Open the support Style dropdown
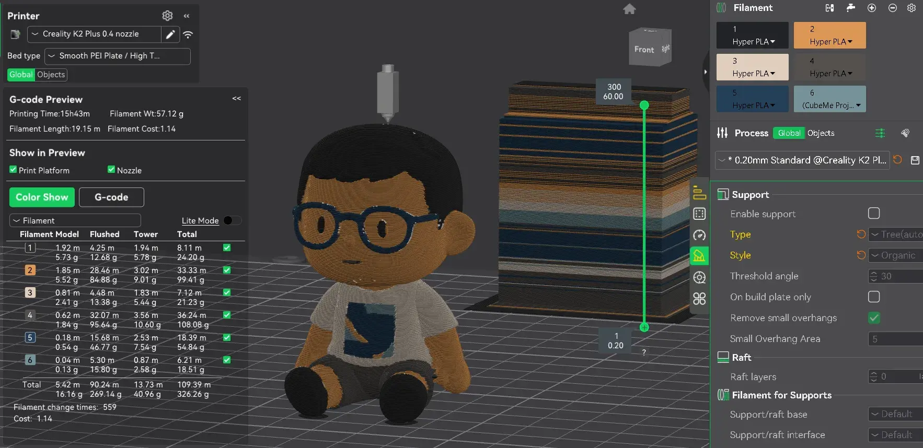 896,255
